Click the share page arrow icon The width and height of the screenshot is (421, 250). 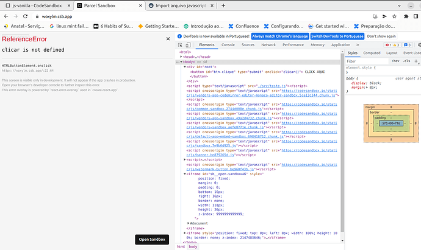tap(384, 16)
